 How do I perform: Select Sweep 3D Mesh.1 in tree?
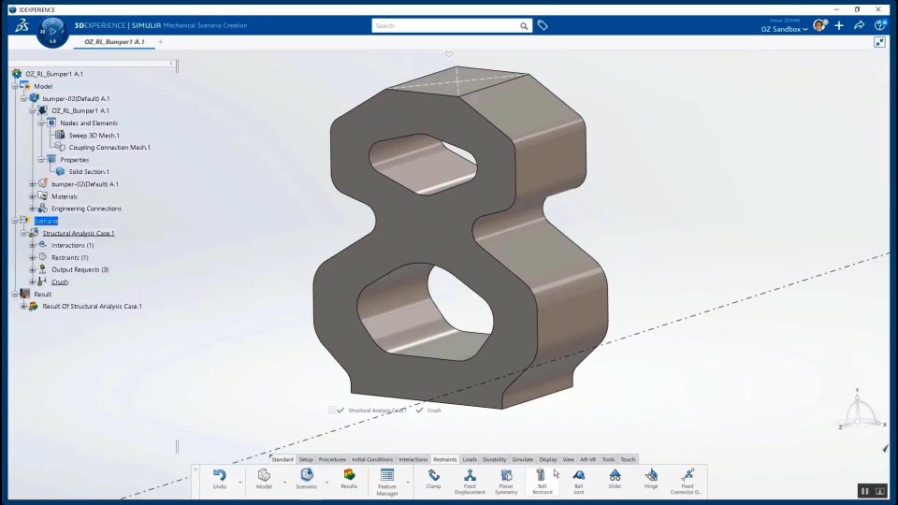[x=94, y=136]
